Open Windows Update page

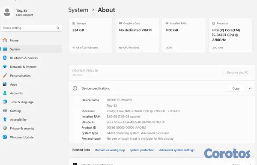[31, 137]
